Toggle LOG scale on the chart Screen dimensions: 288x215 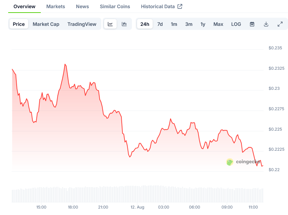pos(236,24)
